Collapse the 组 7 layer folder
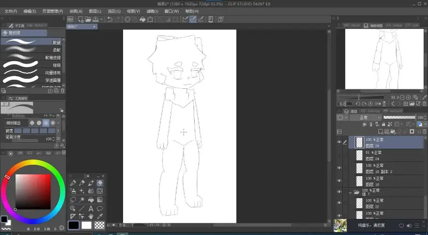This screenshot has width=428, height=235. point(350,193)
